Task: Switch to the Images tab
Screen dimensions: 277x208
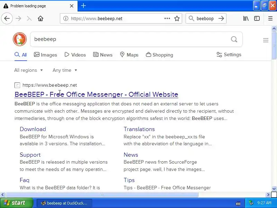Action: tap(46, 55)
